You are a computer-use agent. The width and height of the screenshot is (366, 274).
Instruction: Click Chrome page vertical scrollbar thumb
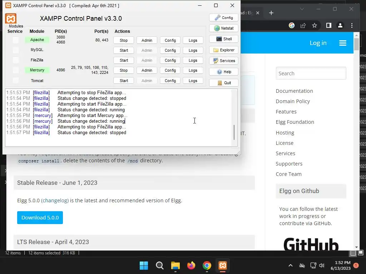tap(356, 44)
